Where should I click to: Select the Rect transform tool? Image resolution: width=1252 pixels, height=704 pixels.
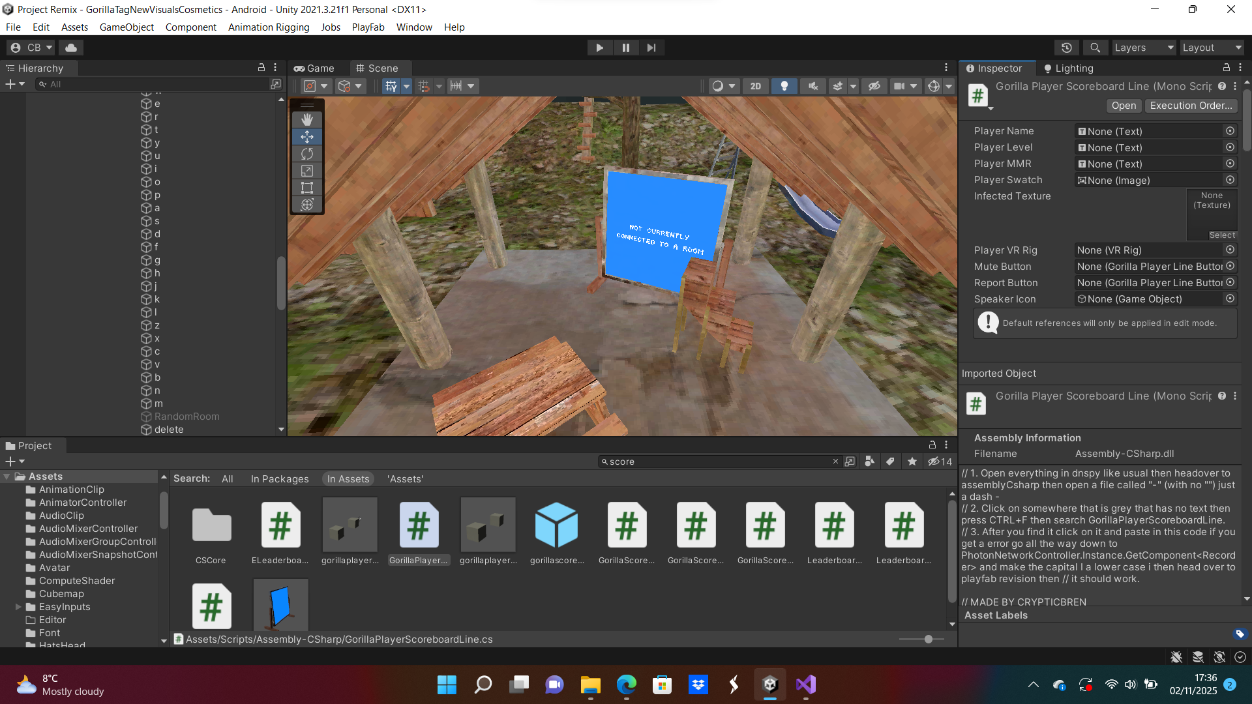pos(307,188)
